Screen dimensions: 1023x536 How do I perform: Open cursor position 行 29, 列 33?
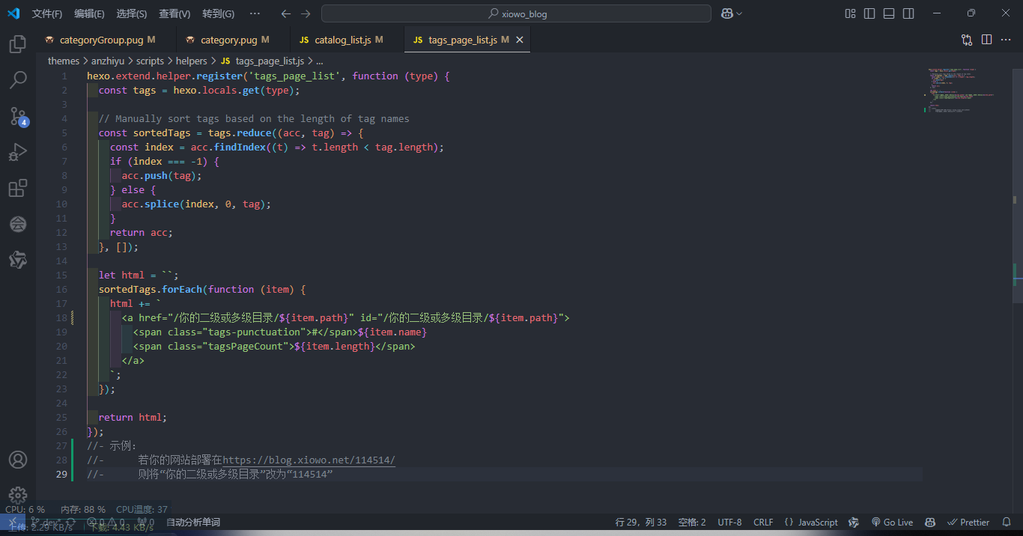[x=641, y=523]
